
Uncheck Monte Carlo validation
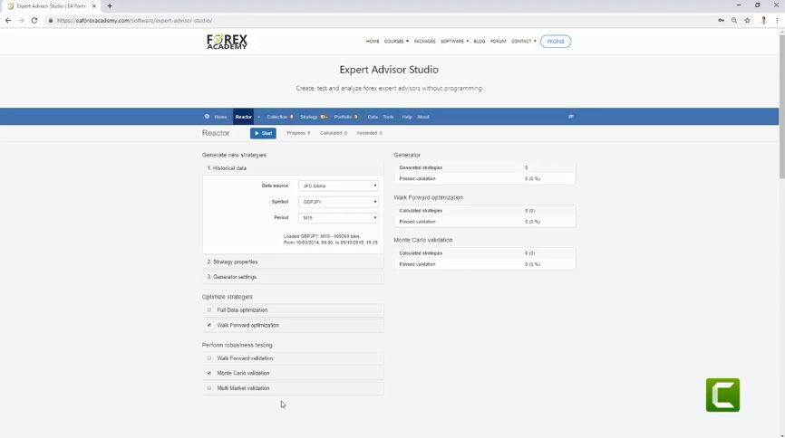click(209, 373)
